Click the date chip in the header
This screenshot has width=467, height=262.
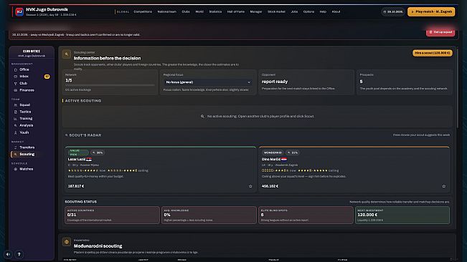(x=393, y=12)
